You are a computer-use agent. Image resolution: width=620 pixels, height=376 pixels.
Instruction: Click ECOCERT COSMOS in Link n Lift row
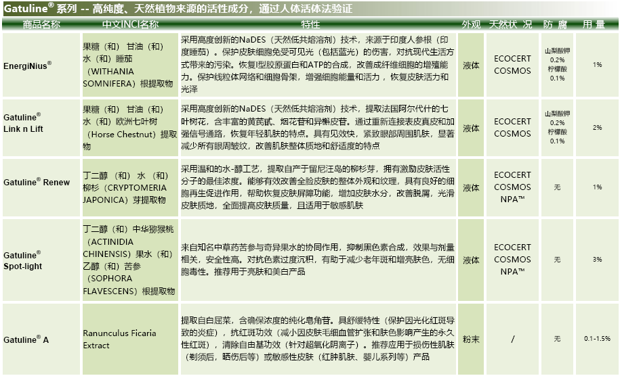coord(512,127)
